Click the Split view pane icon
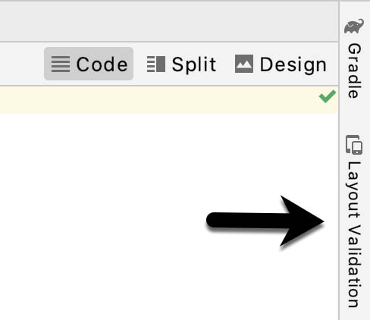 pyautogui.click(x=156, y=64)
